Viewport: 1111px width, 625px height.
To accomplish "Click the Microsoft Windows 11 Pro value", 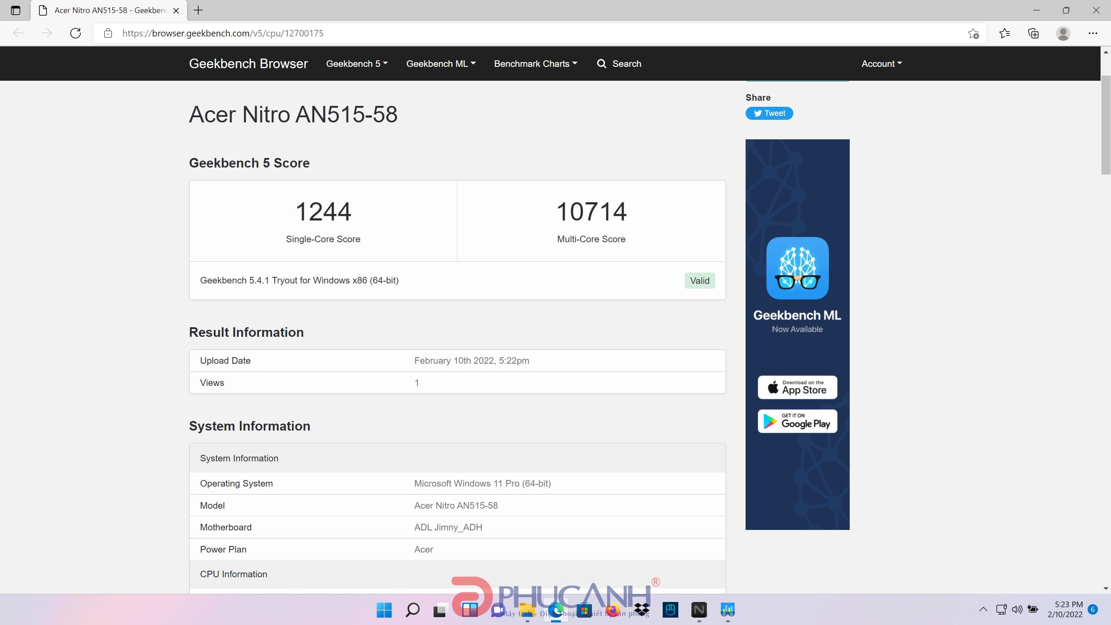I will (x=483, y=484).
